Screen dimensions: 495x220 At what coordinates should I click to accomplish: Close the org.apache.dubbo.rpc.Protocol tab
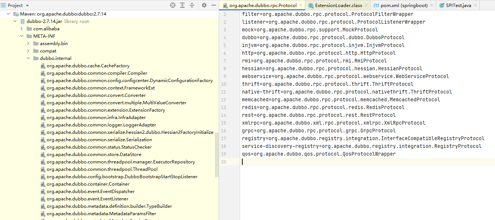[x=301, y=6]
